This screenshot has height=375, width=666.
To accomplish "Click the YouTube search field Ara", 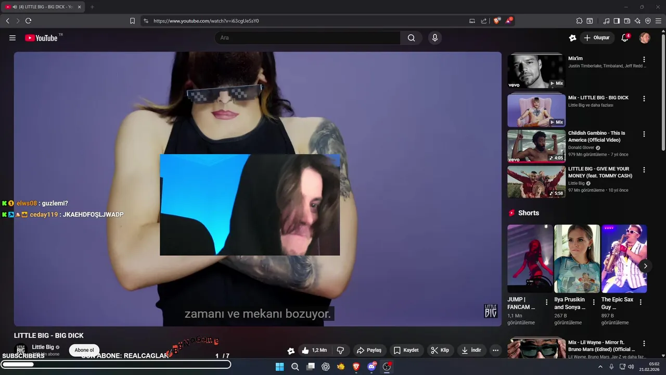I will tap(308, 38).
